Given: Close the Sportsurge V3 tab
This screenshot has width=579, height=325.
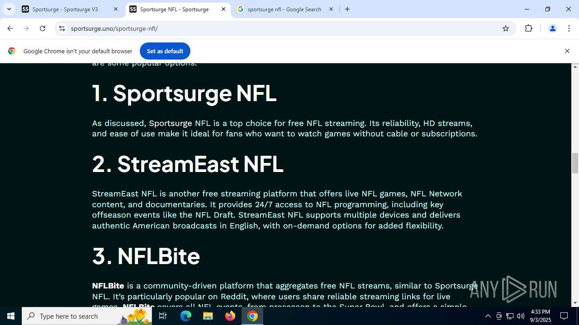Looking at the screenshot, I should pos(116,9).
